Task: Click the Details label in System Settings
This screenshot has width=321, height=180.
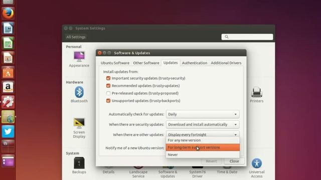Action: pyautogui.click(x=108, y=172)
